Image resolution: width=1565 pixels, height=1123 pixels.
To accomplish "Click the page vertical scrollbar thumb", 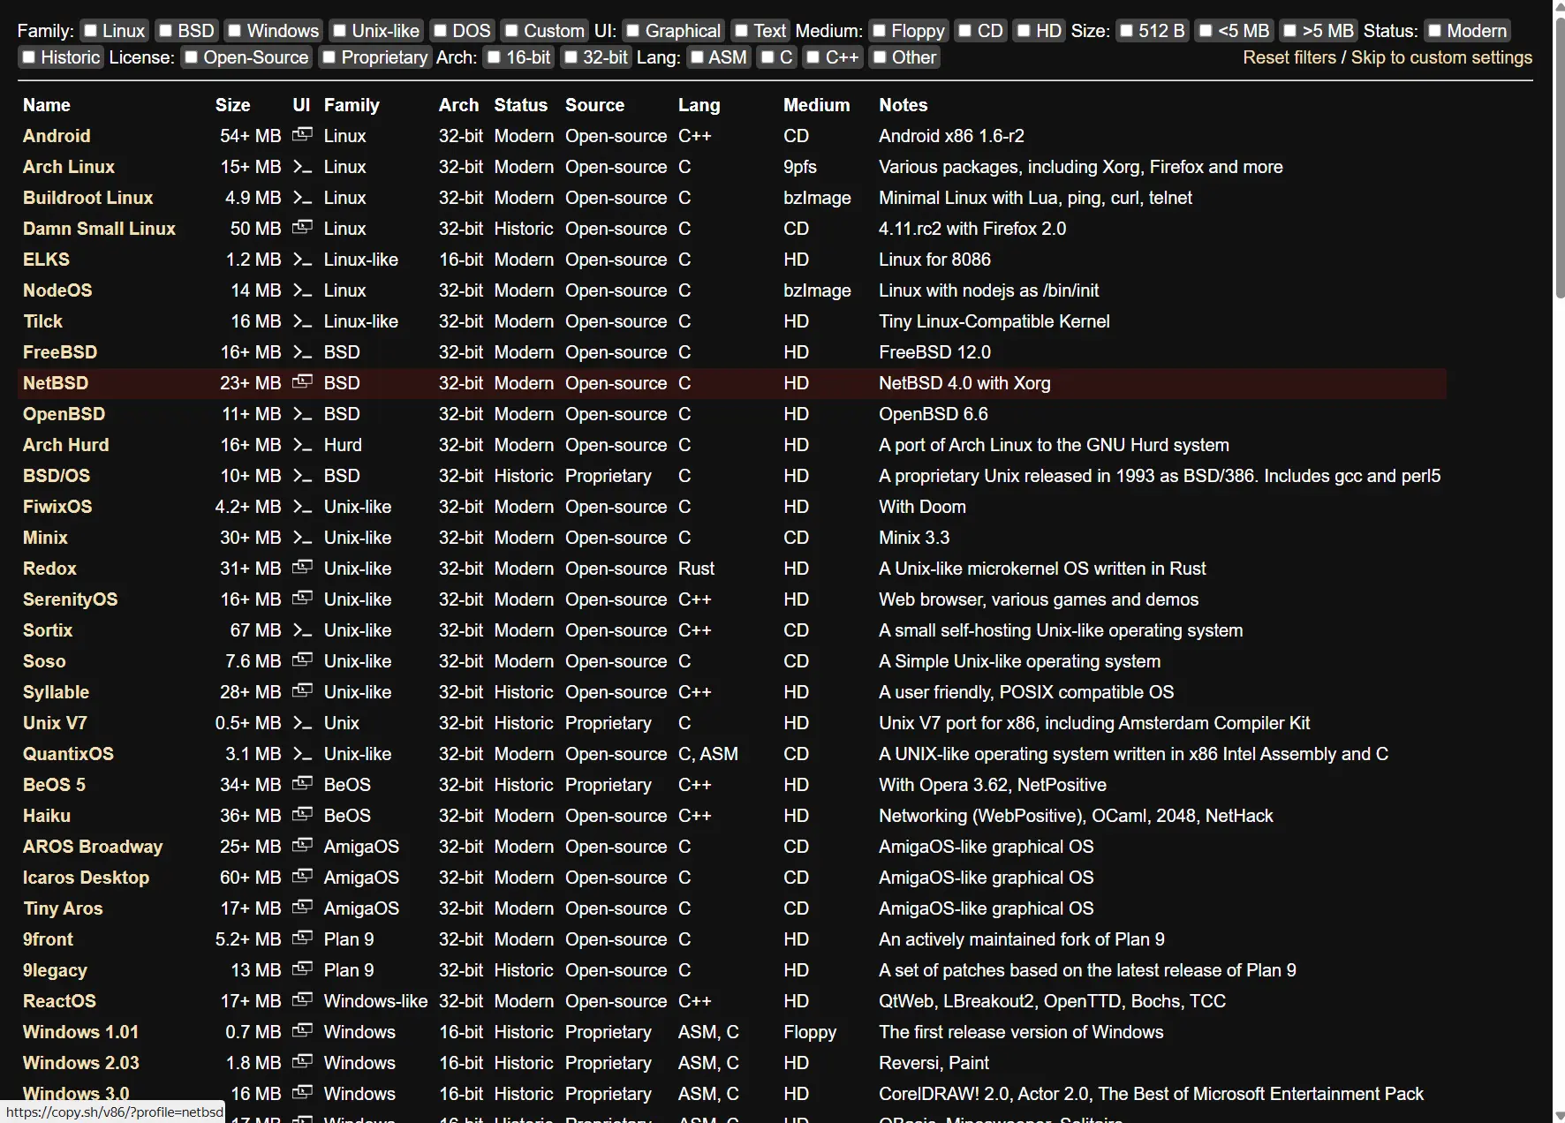I will (x=1560, y=157).
